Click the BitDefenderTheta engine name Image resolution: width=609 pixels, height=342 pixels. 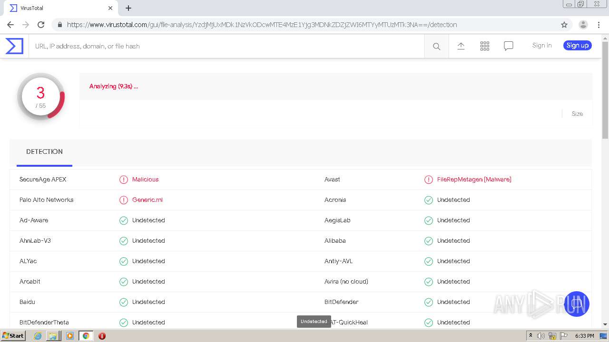[x=44, y=323]
